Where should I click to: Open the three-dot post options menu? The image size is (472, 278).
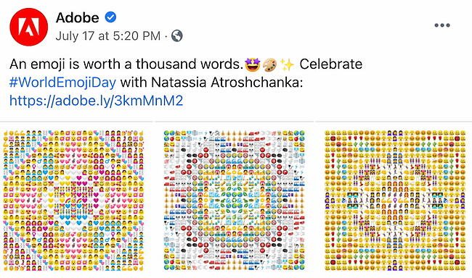pyautogui.click(x=442, y=25)
